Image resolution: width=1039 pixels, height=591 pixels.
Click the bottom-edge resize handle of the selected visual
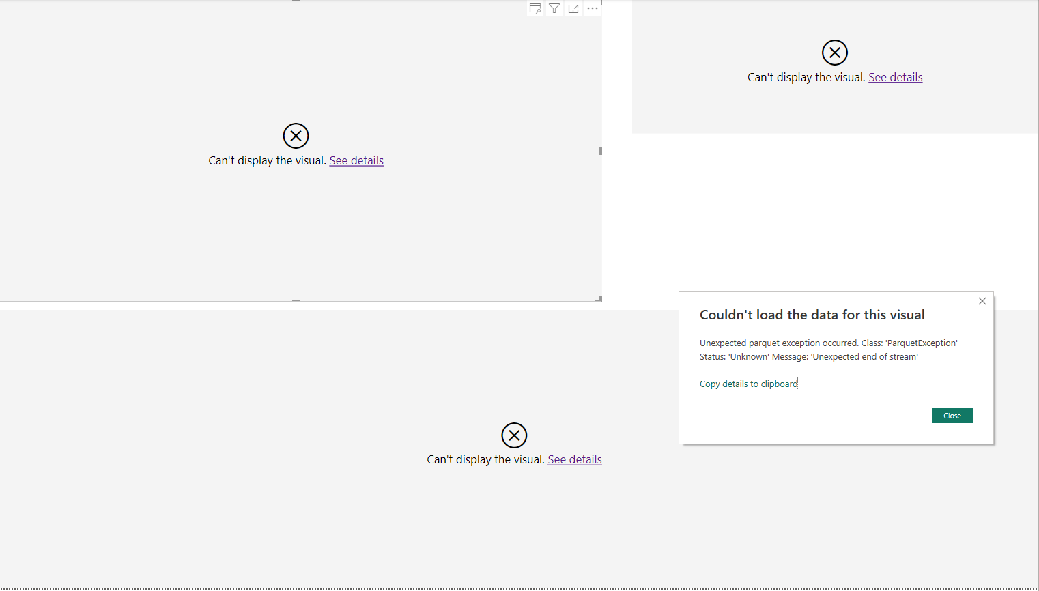[x=296, y=300]
